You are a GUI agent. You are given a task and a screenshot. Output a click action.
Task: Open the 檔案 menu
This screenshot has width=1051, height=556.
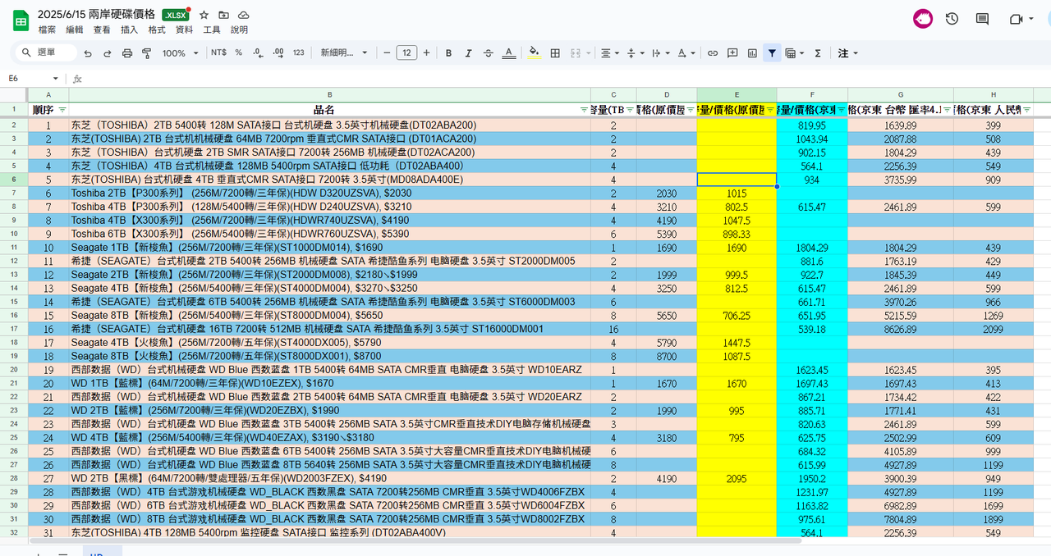[47, 30]
